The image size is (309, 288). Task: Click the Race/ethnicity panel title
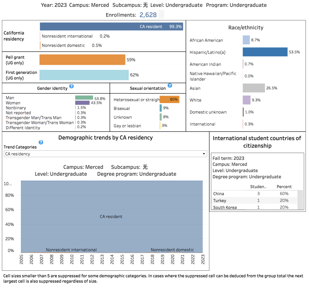click(246, 27)
